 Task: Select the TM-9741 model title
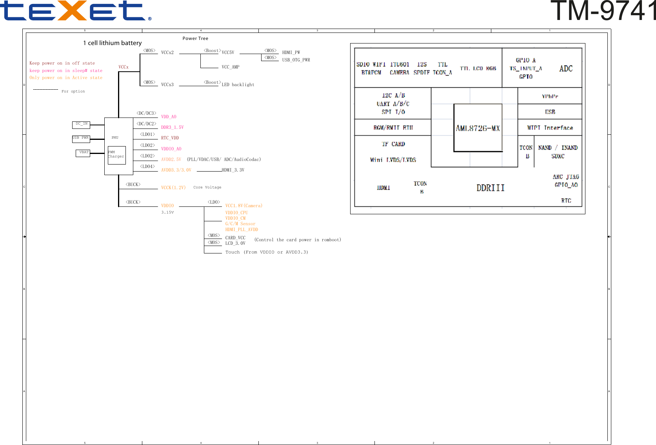click(x=603, y=11)
